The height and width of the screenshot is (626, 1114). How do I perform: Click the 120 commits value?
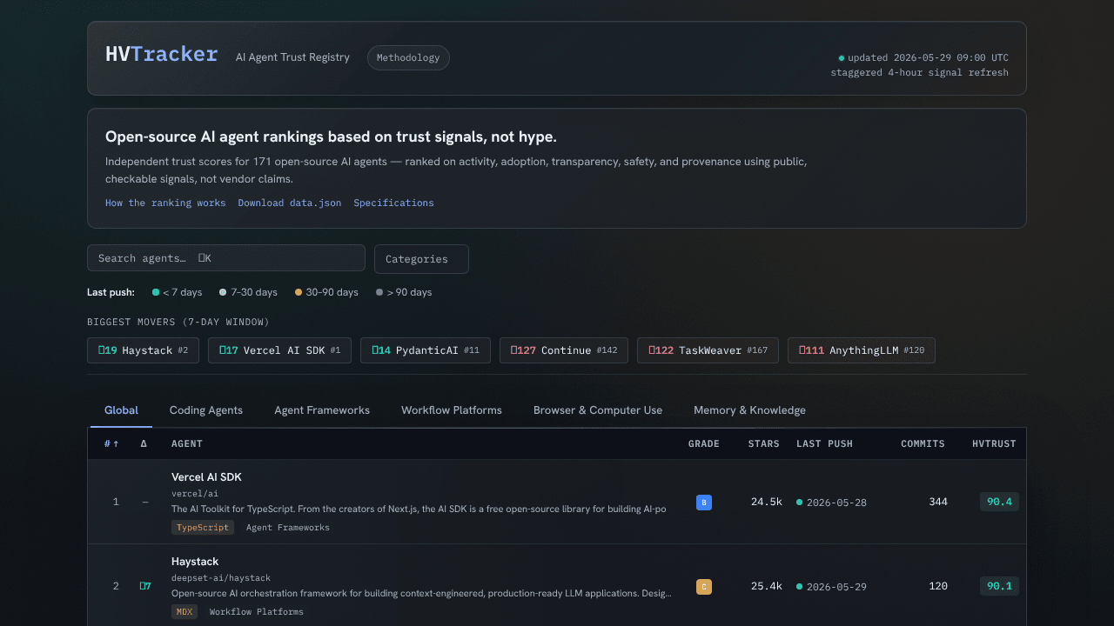click(938, 586)
